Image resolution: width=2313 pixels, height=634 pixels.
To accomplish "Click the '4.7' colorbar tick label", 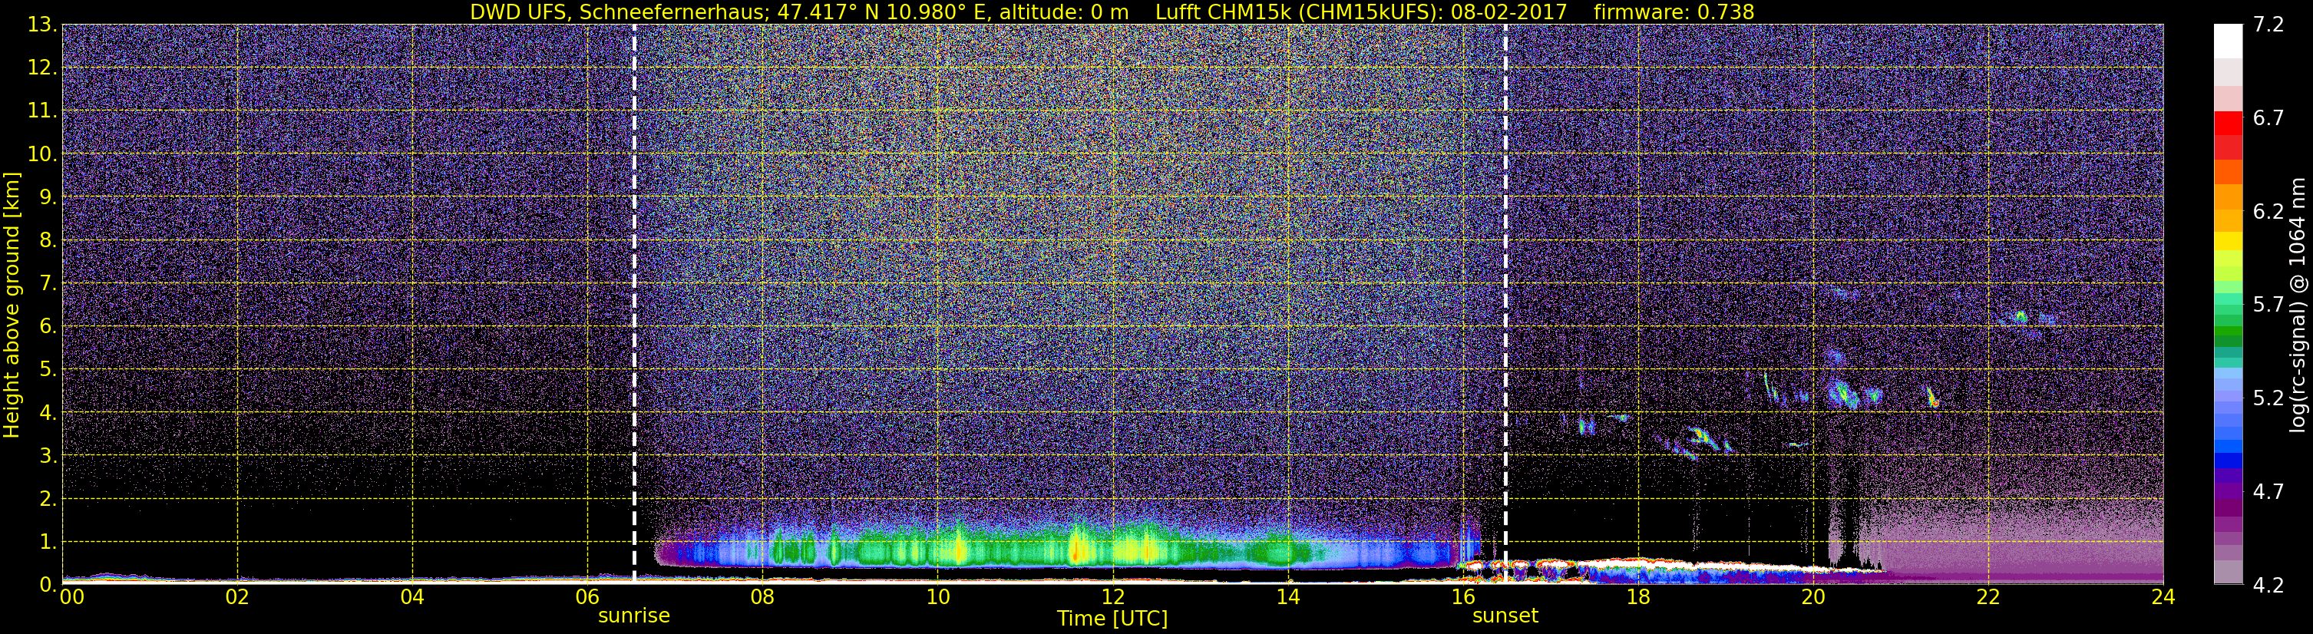I will (x=2268, y=492).
